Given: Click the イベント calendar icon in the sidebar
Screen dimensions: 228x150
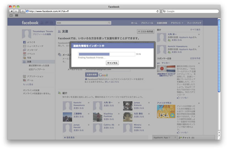Looking at the screenshot, I should [x=25, y=54].
